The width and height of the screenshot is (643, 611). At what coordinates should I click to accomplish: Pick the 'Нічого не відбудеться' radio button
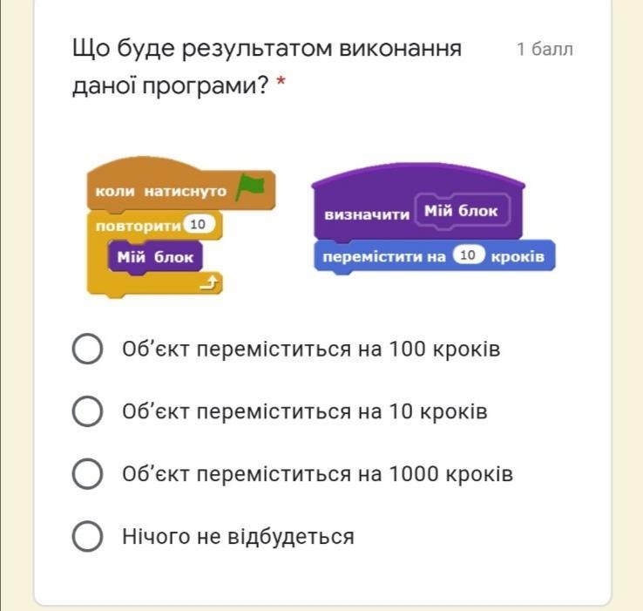coord(87,536)
